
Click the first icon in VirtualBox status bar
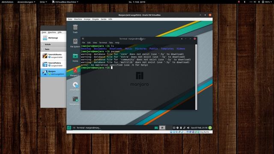171,132
